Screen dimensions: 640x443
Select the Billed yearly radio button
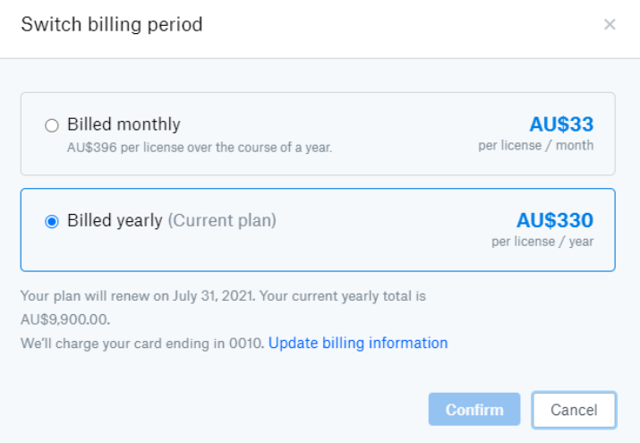(52, 221)
